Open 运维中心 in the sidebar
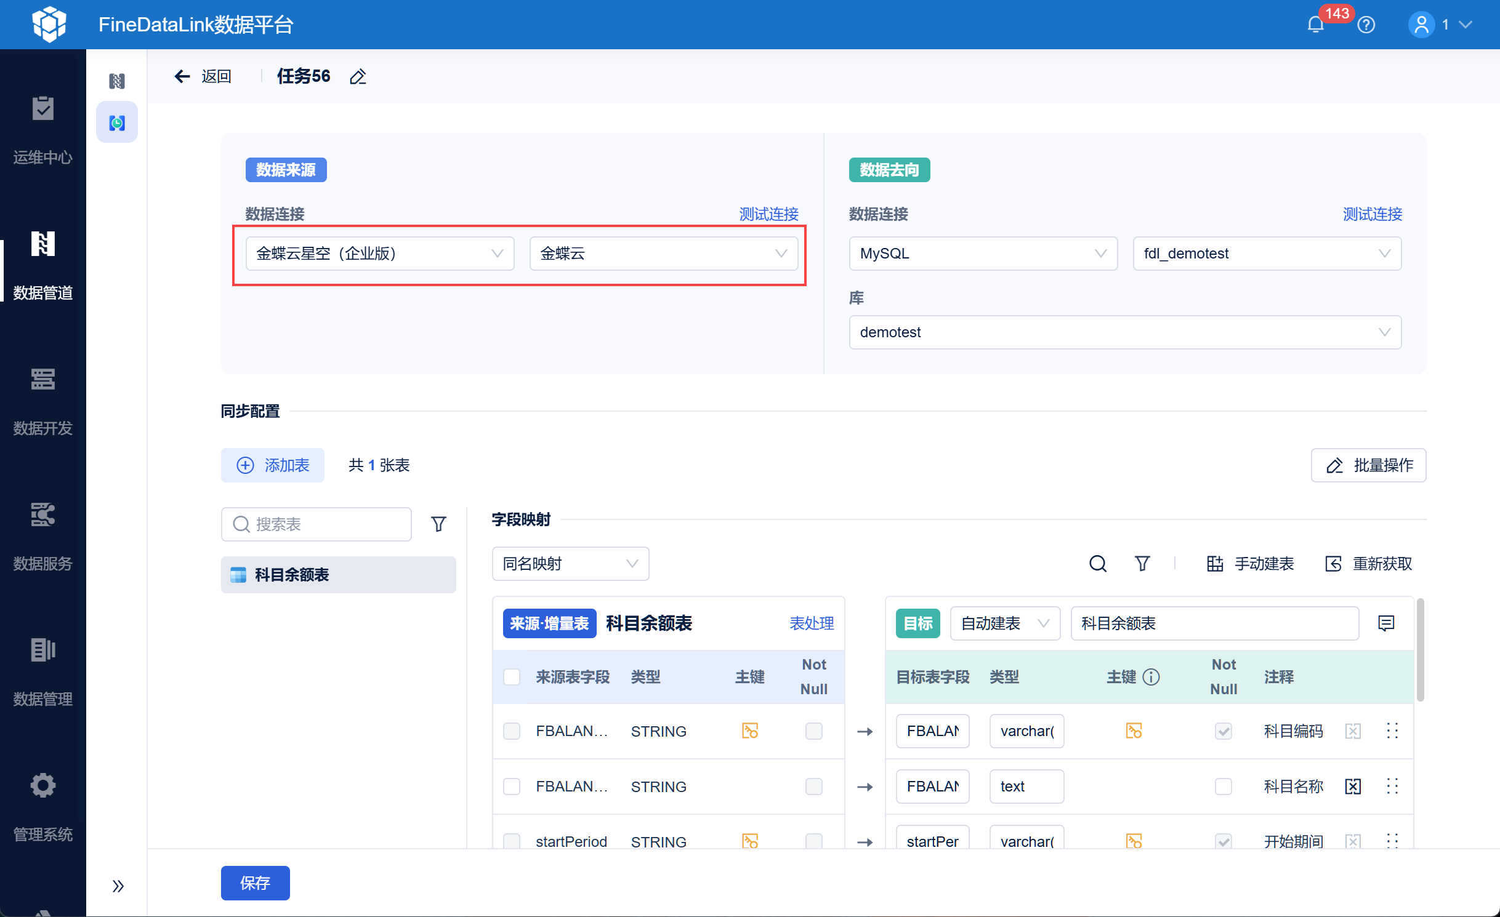 point(43,130)
